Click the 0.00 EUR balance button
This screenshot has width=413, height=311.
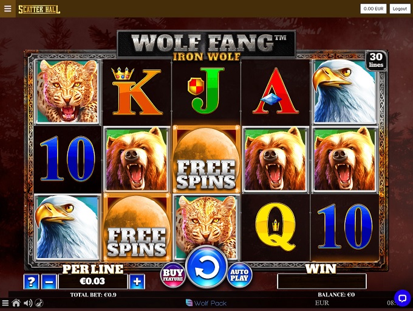[x=374, y=9]
